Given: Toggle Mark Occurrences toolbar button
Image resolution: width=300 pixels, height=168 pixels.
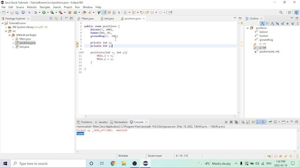Looking at the screenshot, I should coord(104,13).
